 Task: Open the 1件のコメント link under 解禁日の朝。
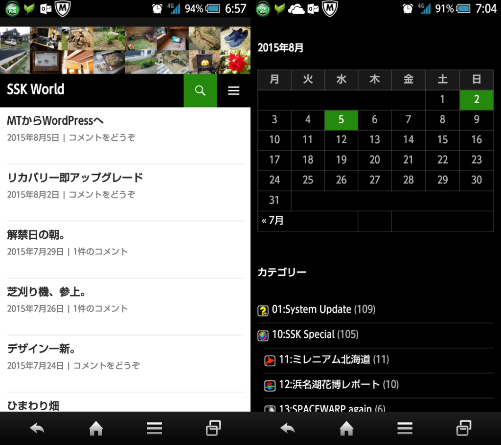[x=100, y=252]
